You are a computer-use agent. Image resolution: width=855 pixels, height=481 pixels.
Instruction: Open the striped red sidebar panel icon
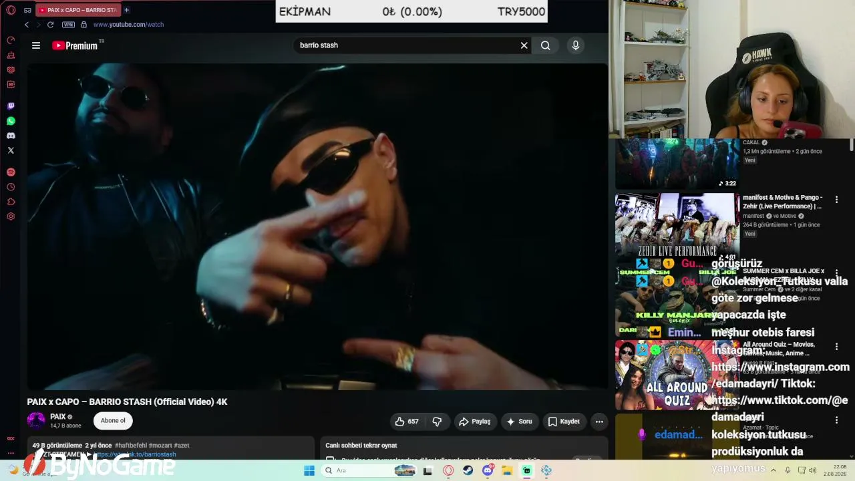11,69
